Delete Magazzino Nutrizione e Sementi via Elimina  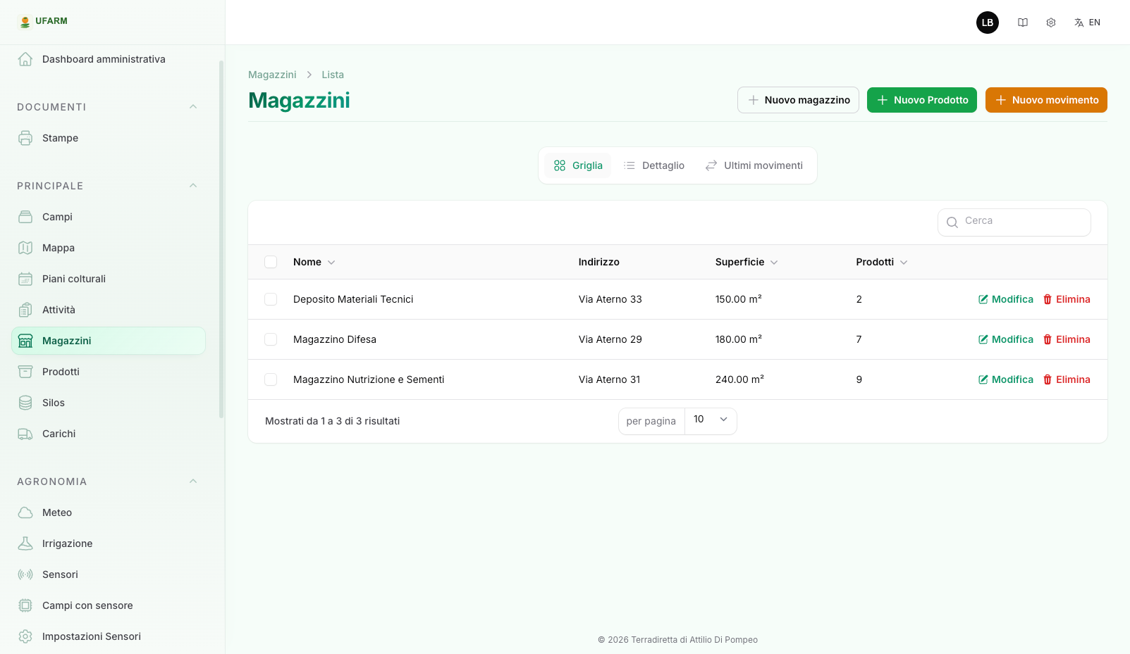[x=1067, y=379]
